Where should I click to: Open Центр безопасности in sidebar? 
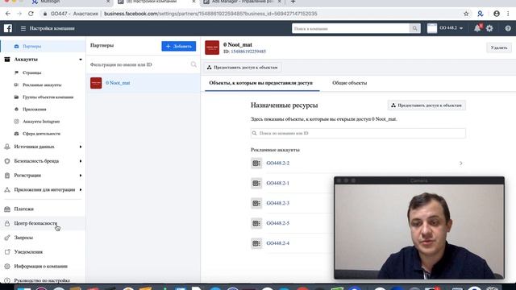(35, 223)
